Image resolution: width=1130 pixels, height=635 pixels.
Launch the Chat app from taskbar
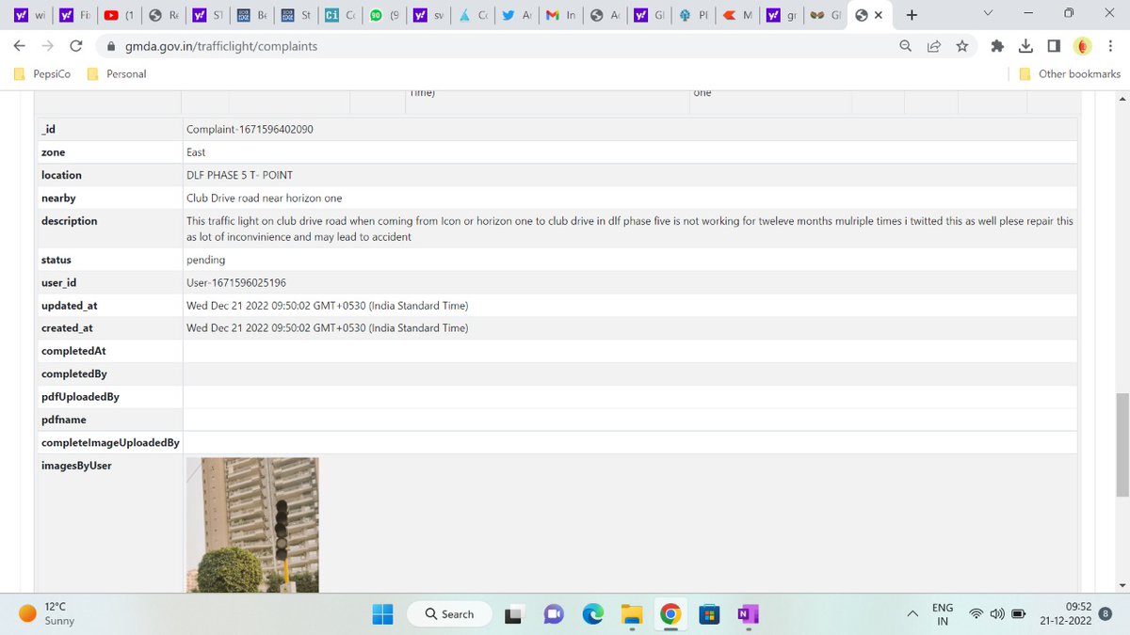tap(553, 614)
